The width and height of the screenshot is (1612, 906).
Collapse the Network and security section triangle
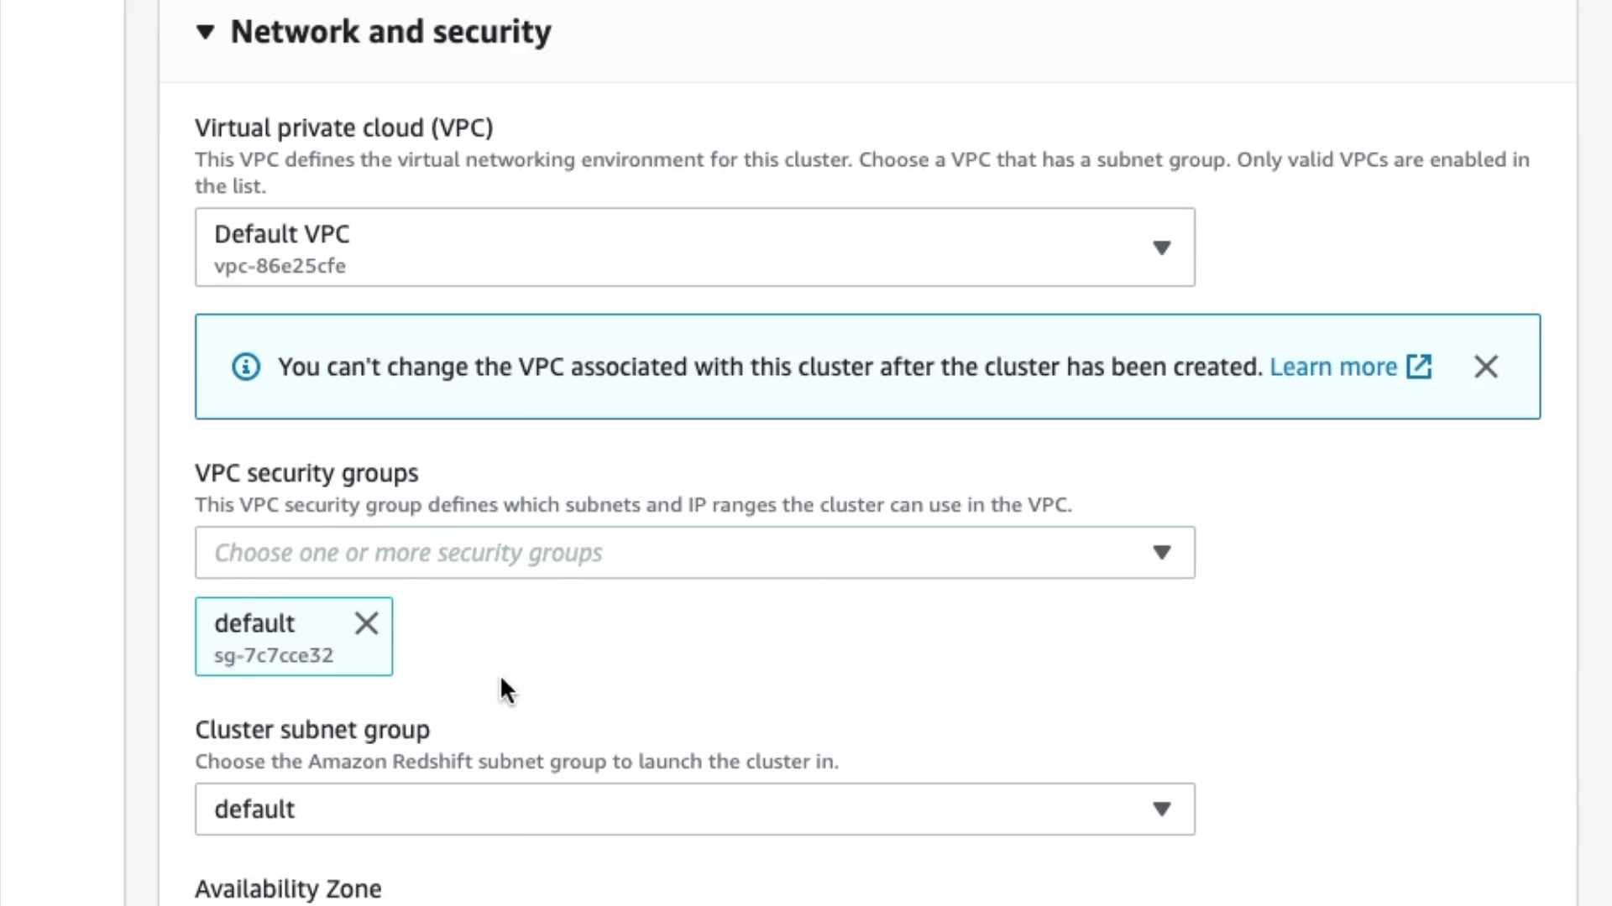pyautogui.click(x=205, y=32)
